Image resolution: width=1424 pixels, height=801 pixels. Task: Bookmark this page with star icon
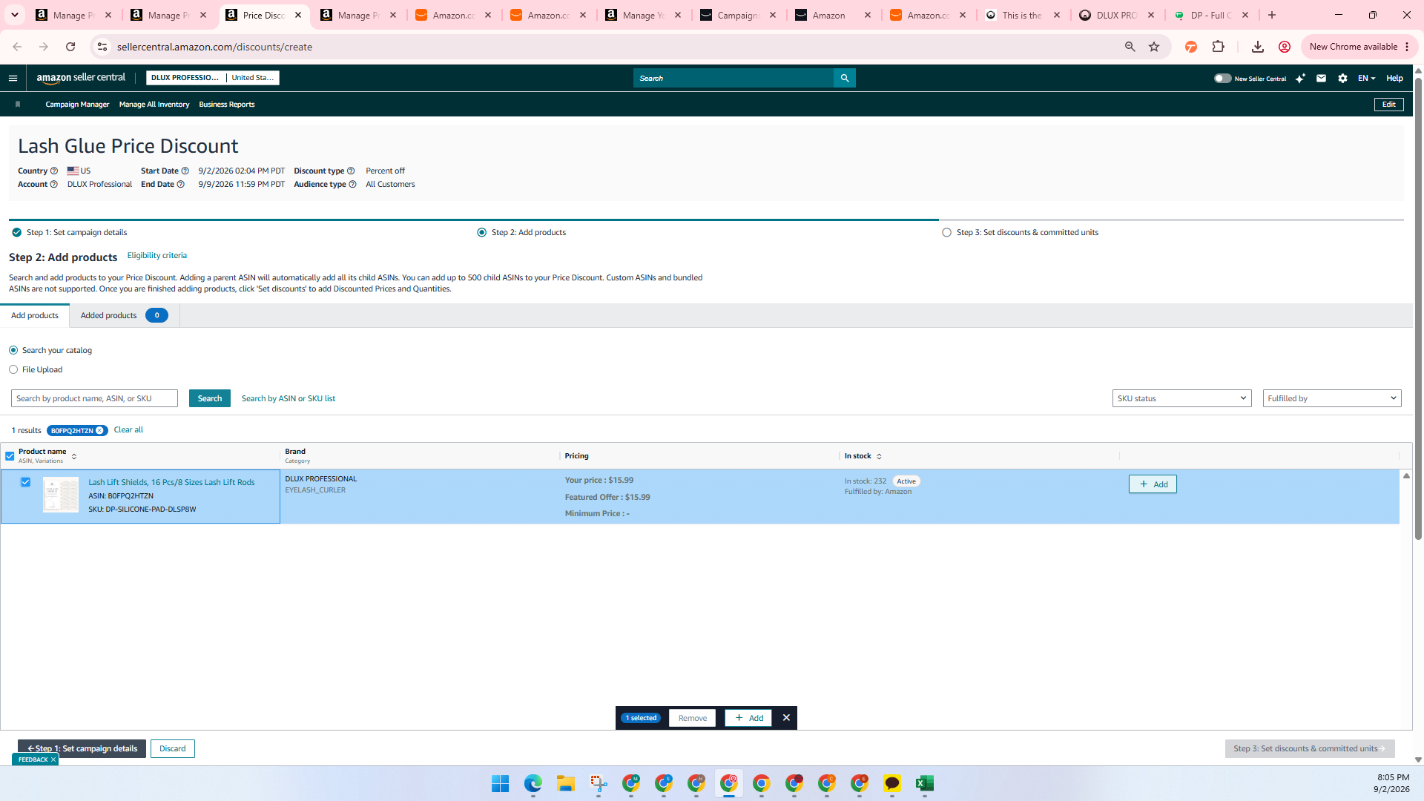[x=1154, y=47]
